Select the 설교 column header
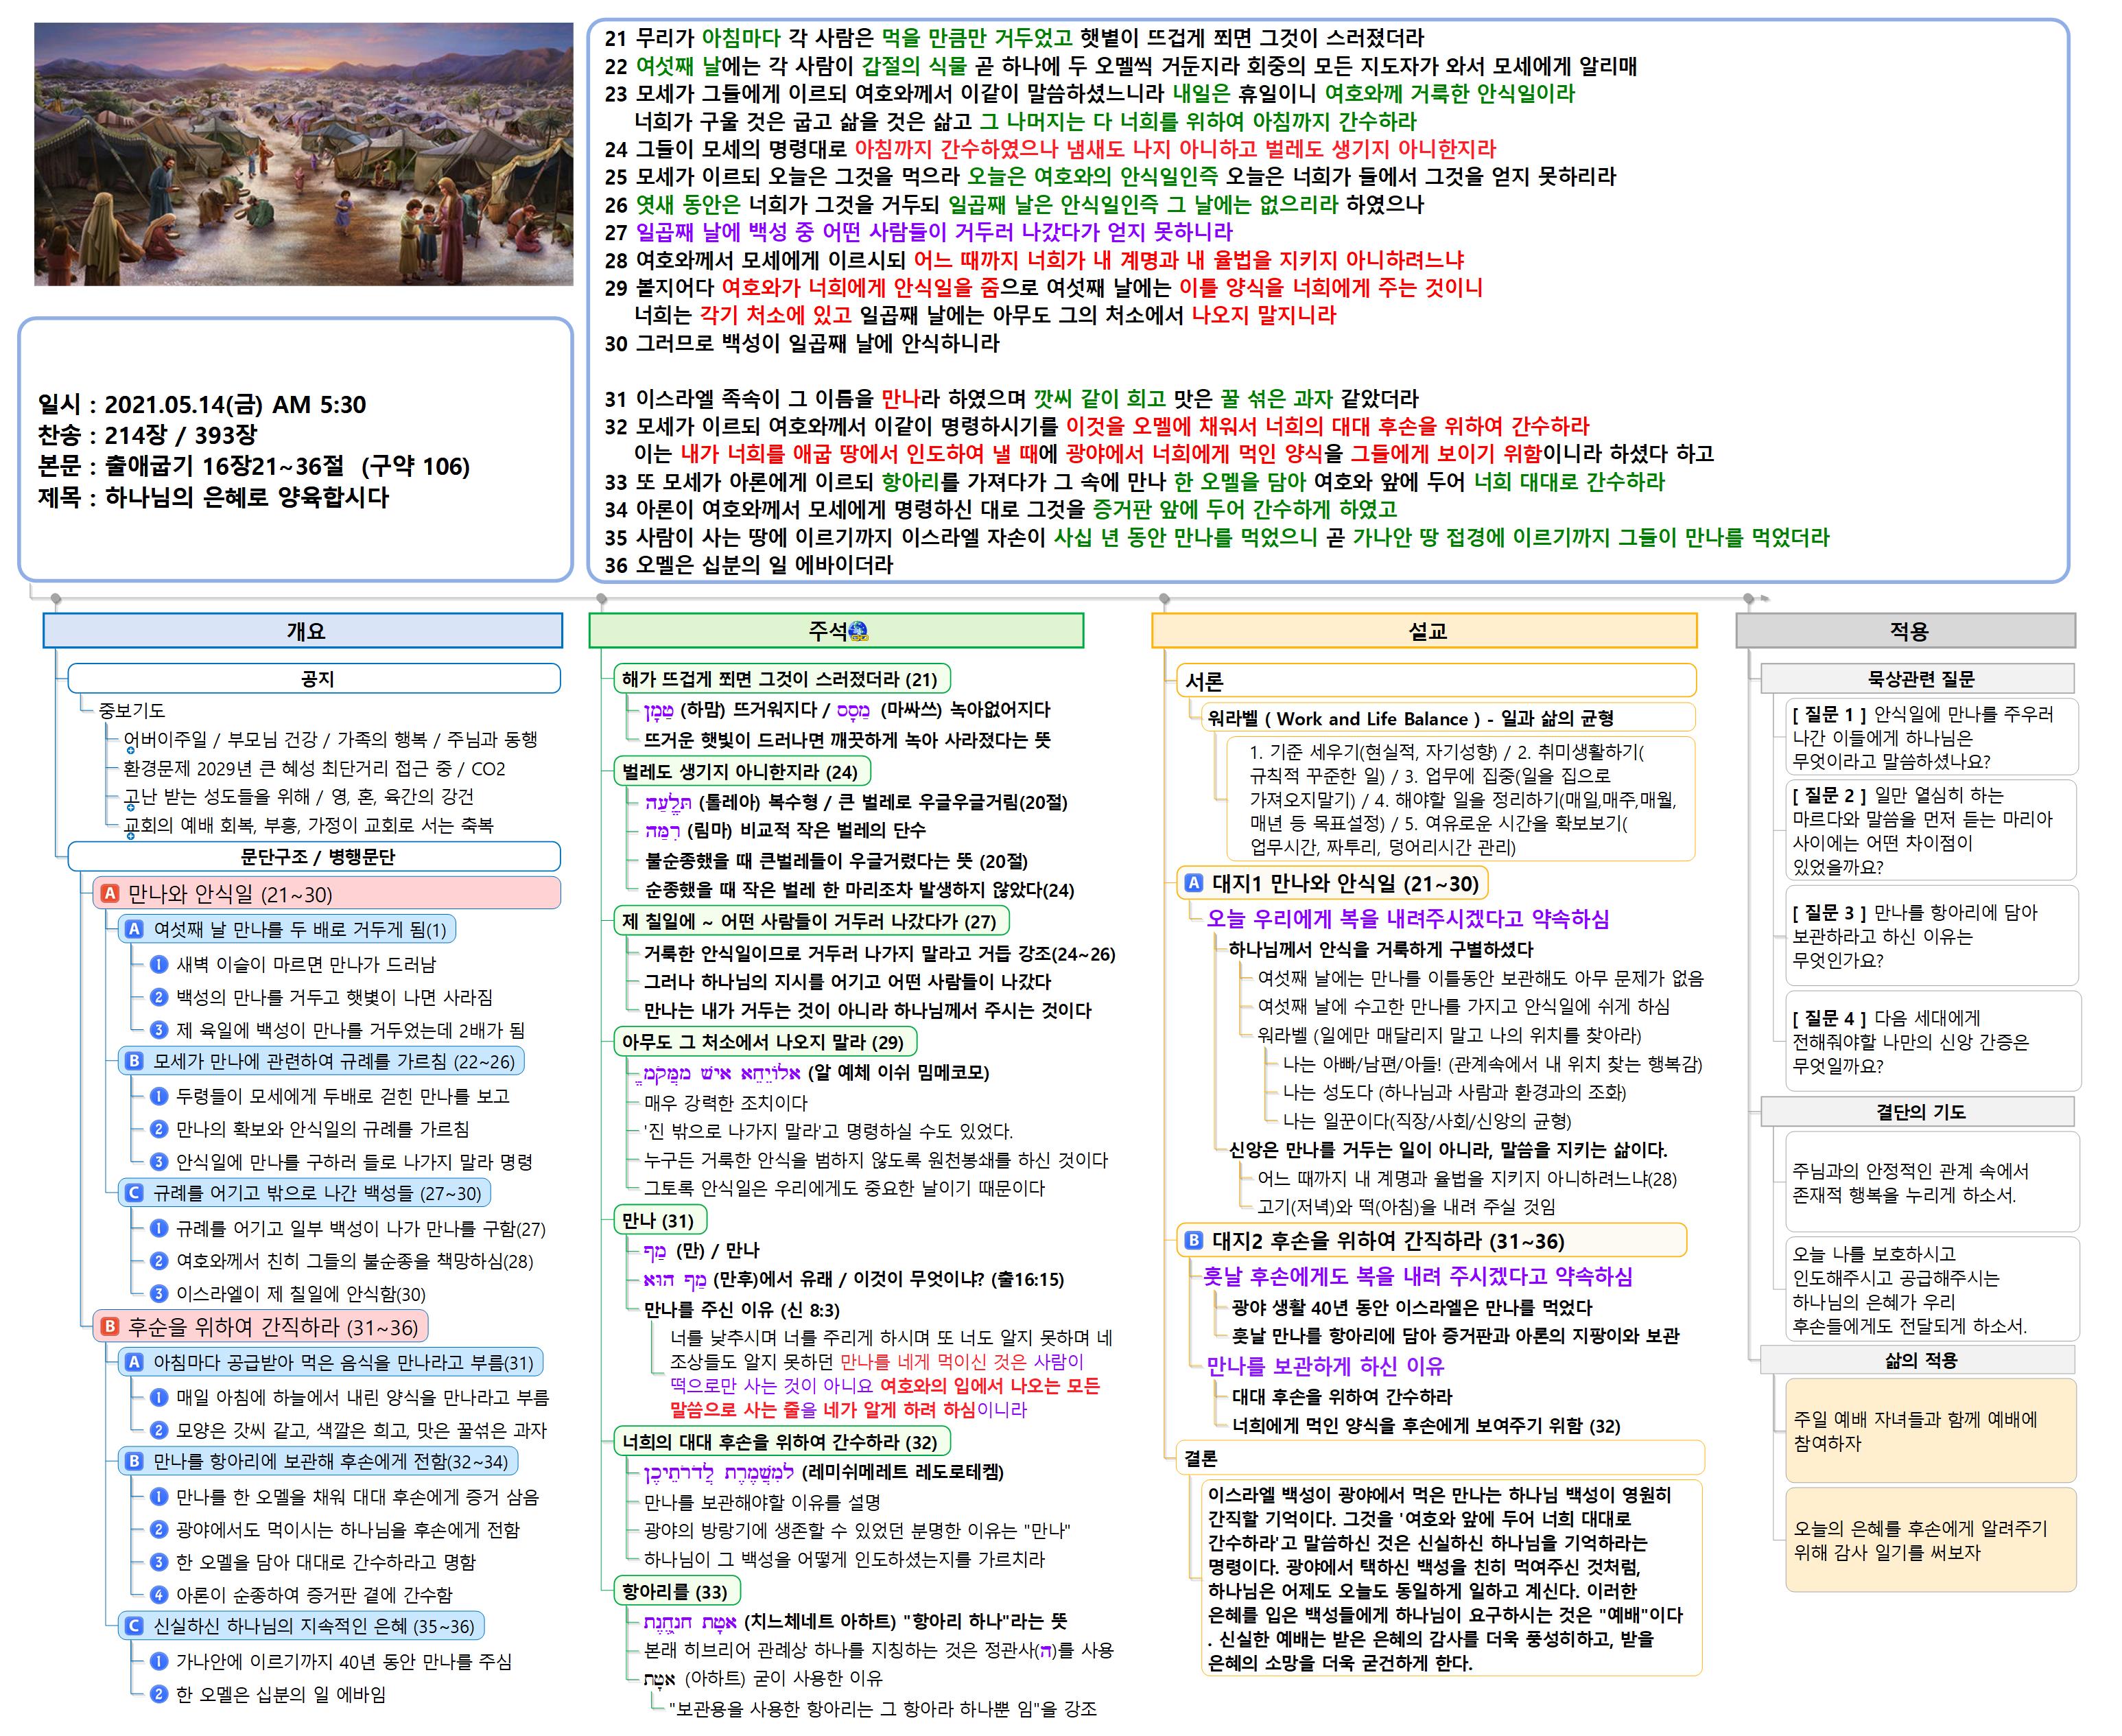 point(1424,631)
